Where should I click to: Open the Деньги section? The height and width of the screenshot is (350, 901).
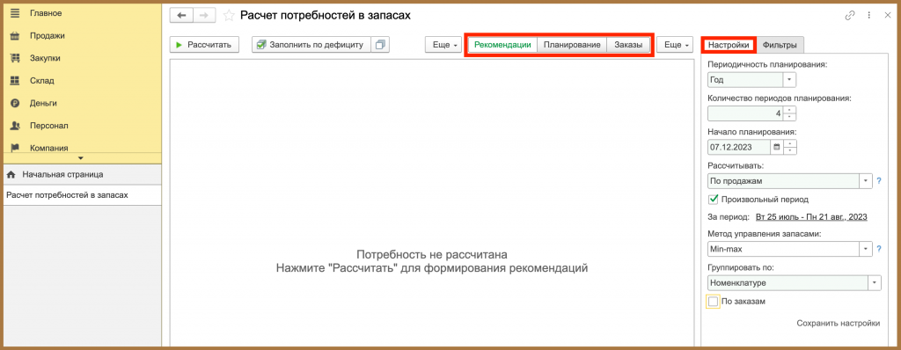(x=43, y=104)
